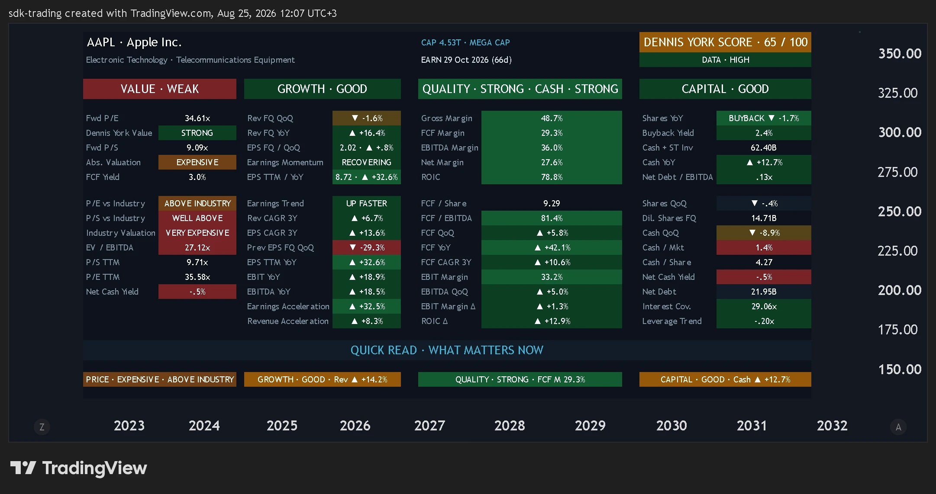Click the A auto-scale button

(x=898, y=427)
